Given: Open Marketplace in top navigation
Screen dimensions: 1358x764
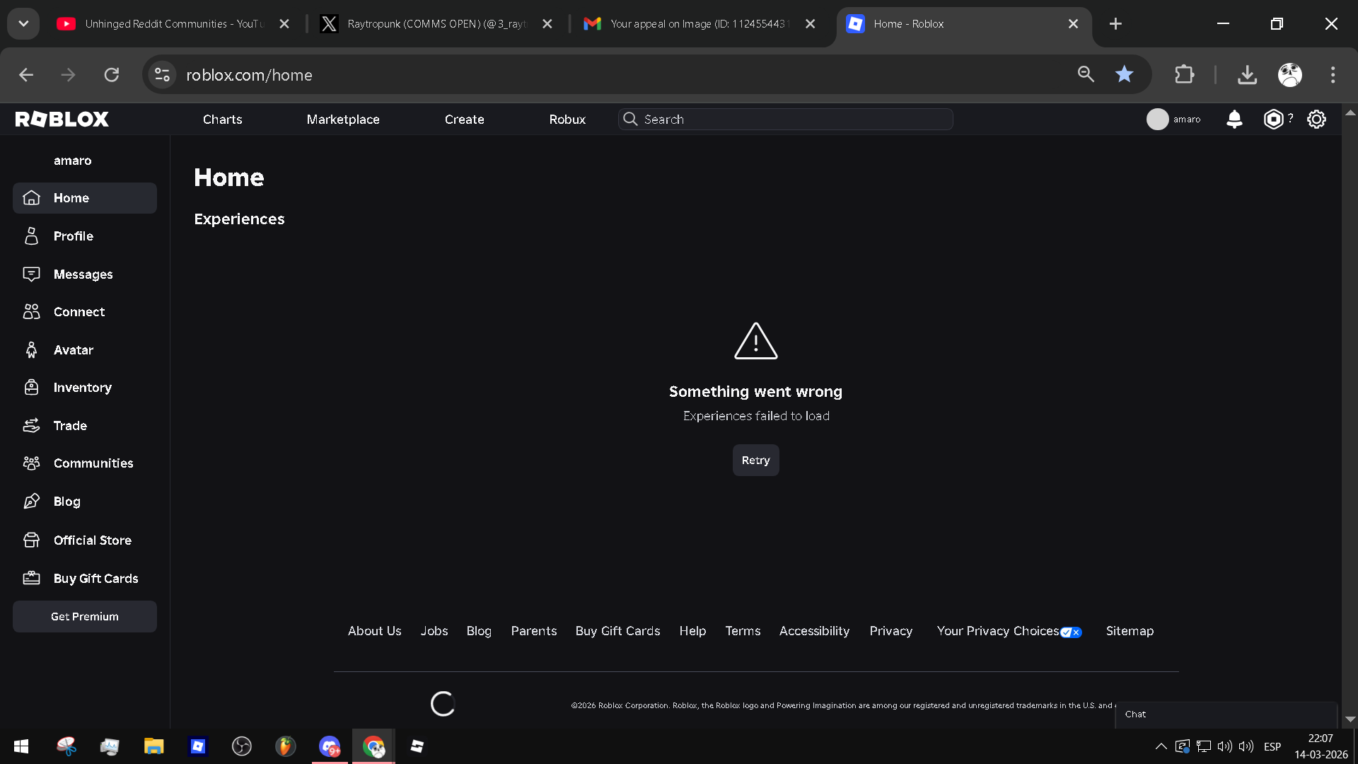Looking at the screenshot, I should click(x=343, y=119).
